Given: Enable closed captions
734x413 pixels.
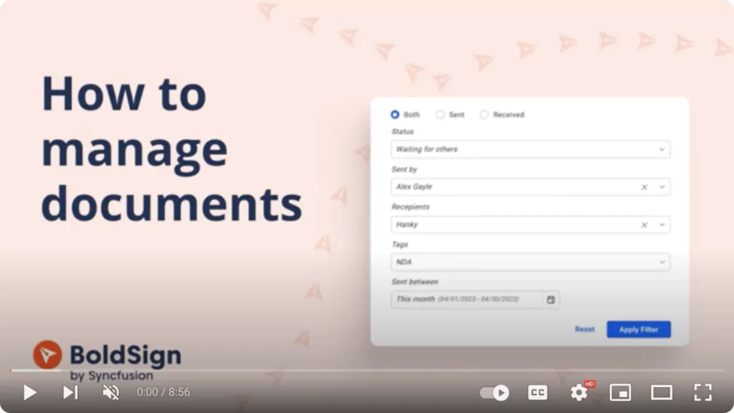Looking at the screenshot, I should tap(537, 392).
